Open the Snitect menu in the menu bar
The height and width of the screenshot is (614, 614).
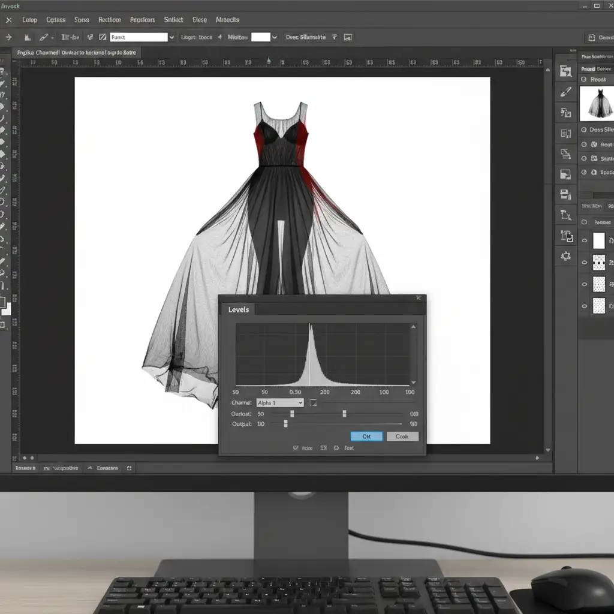[x=173, y=20]
